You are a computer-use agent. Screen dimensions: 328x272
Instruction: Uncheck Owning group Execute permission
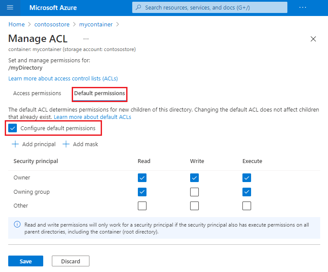(247, 192)
